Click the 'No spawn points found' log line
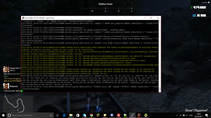Screen dimensions: 211x118 pos(73,30)
